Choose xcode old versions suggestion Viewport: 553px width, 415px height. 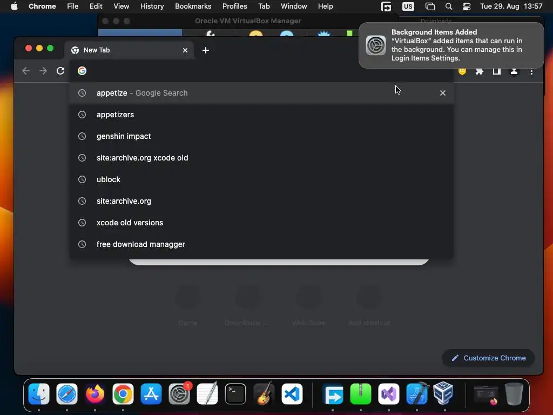(x=261, y=223)
